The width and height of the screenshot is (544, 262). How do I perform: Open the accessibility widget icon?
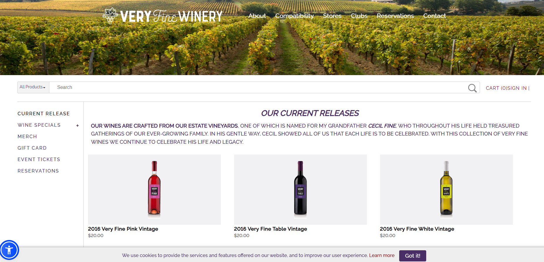tap(9, 250)
